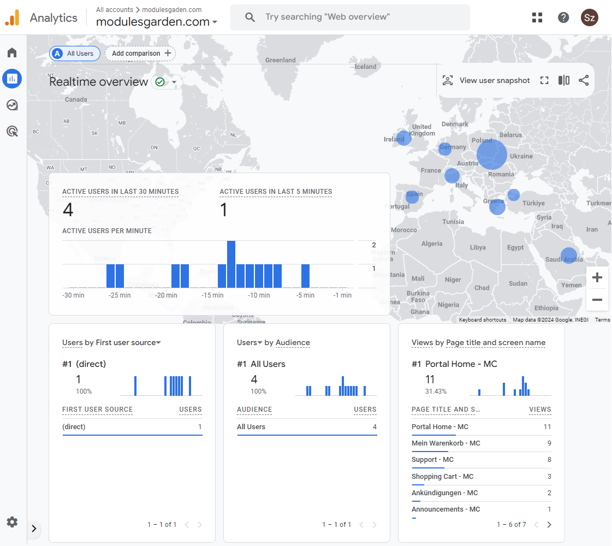Click the Page title and screen name dimension
Screen dimensions: 612x546
coord(496,343)
